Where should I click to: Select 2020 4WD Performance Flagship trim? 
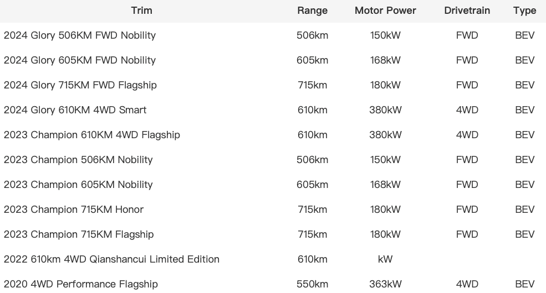click(x=81, y=284)
